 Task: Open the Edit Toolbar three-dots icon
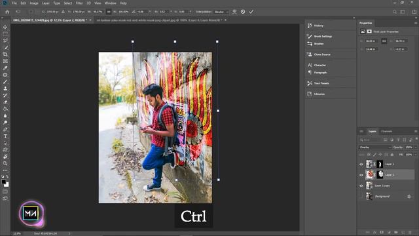click(x=5, y=170)
